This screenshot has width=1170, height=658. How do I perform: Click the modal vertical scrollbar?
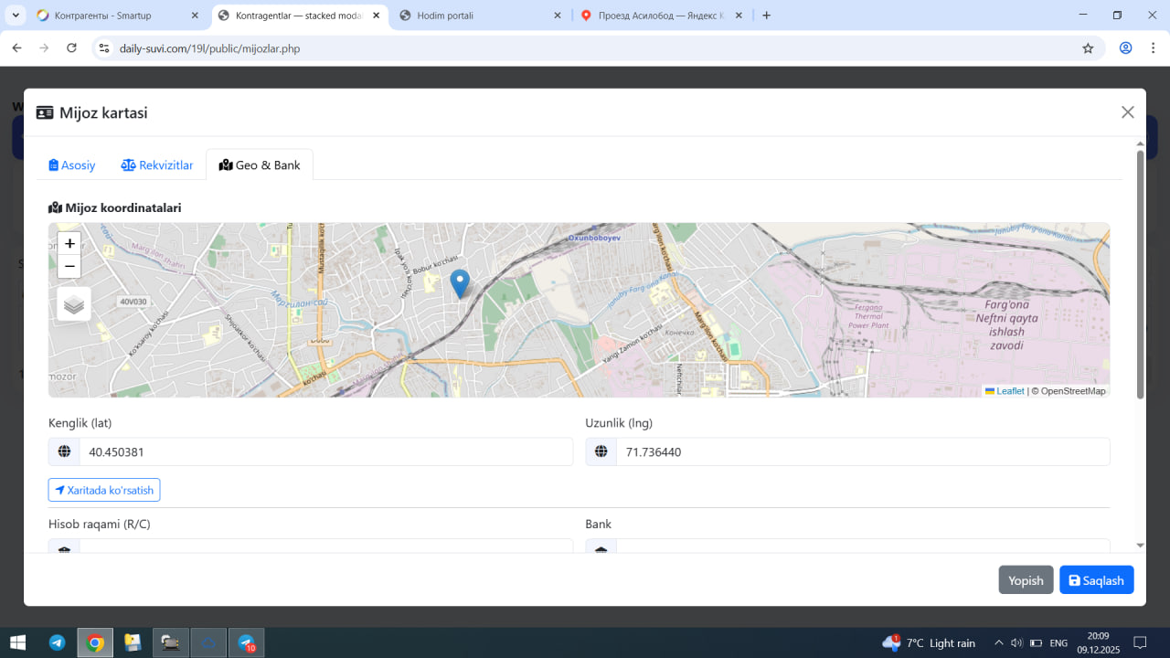tap(1140, 274)
